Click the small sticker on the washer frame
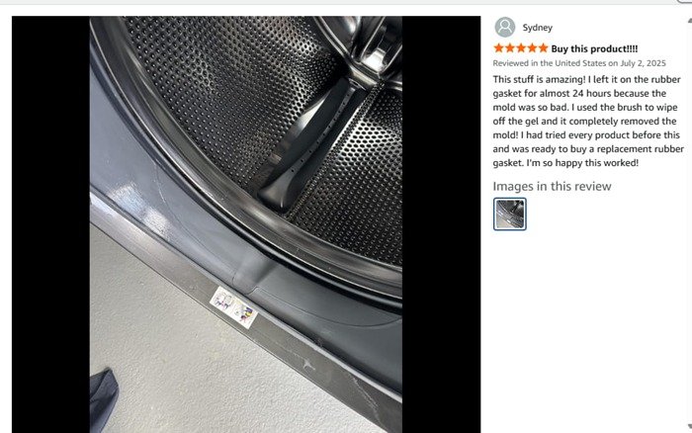Viewport: 692px width, 433px height. click(233, 307)
